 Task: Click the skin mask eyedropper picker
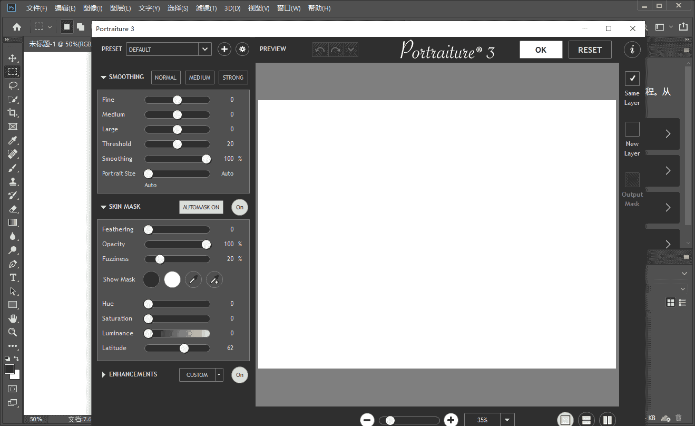[193, 280]
